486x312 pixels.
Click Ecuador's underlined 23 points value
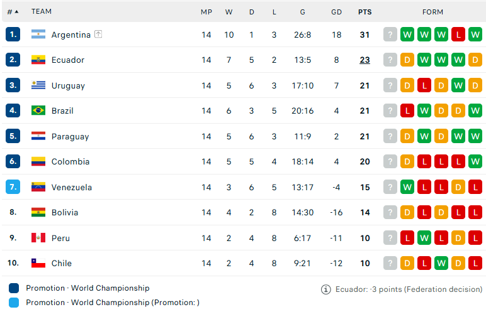(x=364, y=60)
